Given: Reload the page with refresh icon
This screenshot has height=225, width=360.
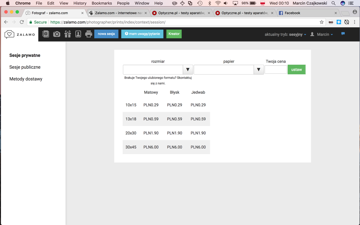Looking at the screenshot, I should coord(22,22).
